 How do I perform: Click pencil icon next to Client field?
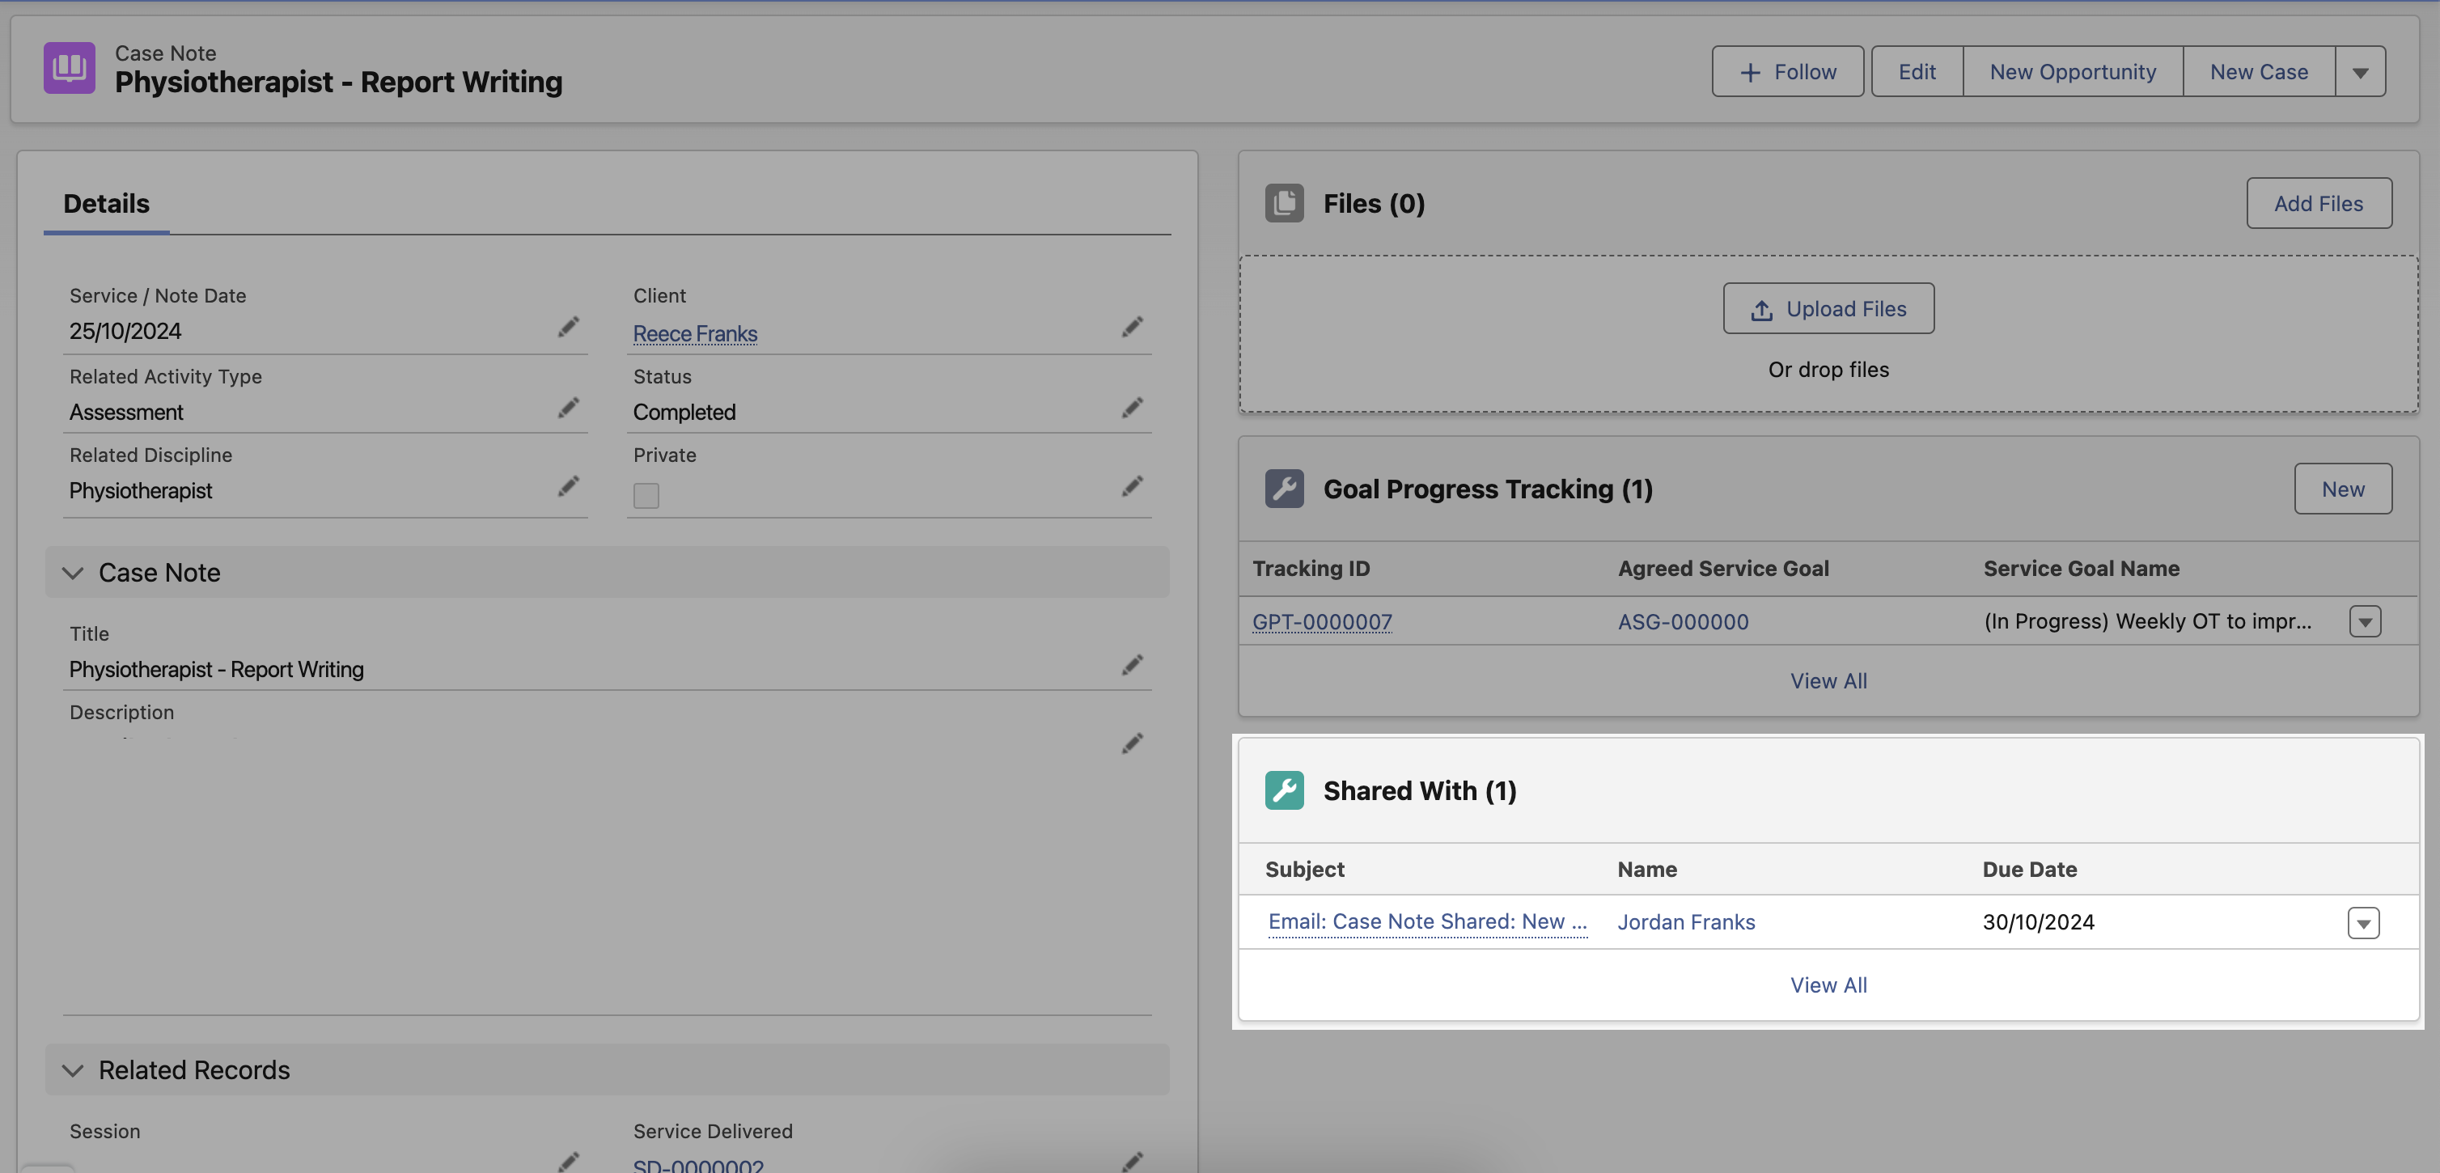point(1132,328)
